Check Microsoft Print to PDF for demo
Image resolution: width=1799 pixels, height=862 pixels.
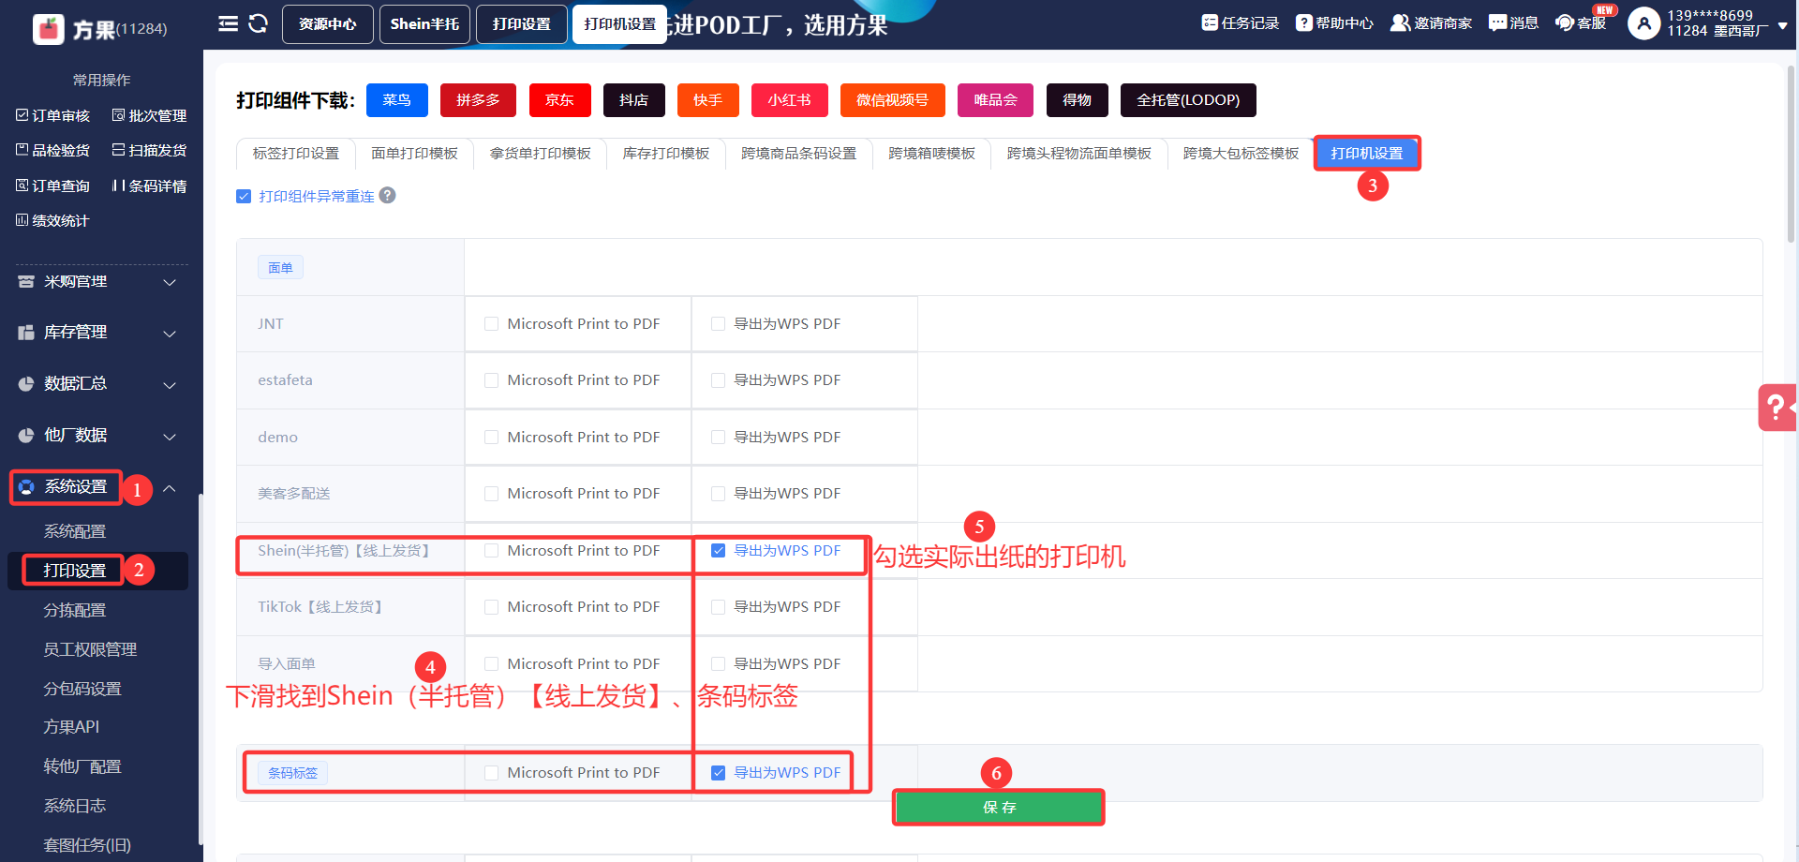coord(491,438)
